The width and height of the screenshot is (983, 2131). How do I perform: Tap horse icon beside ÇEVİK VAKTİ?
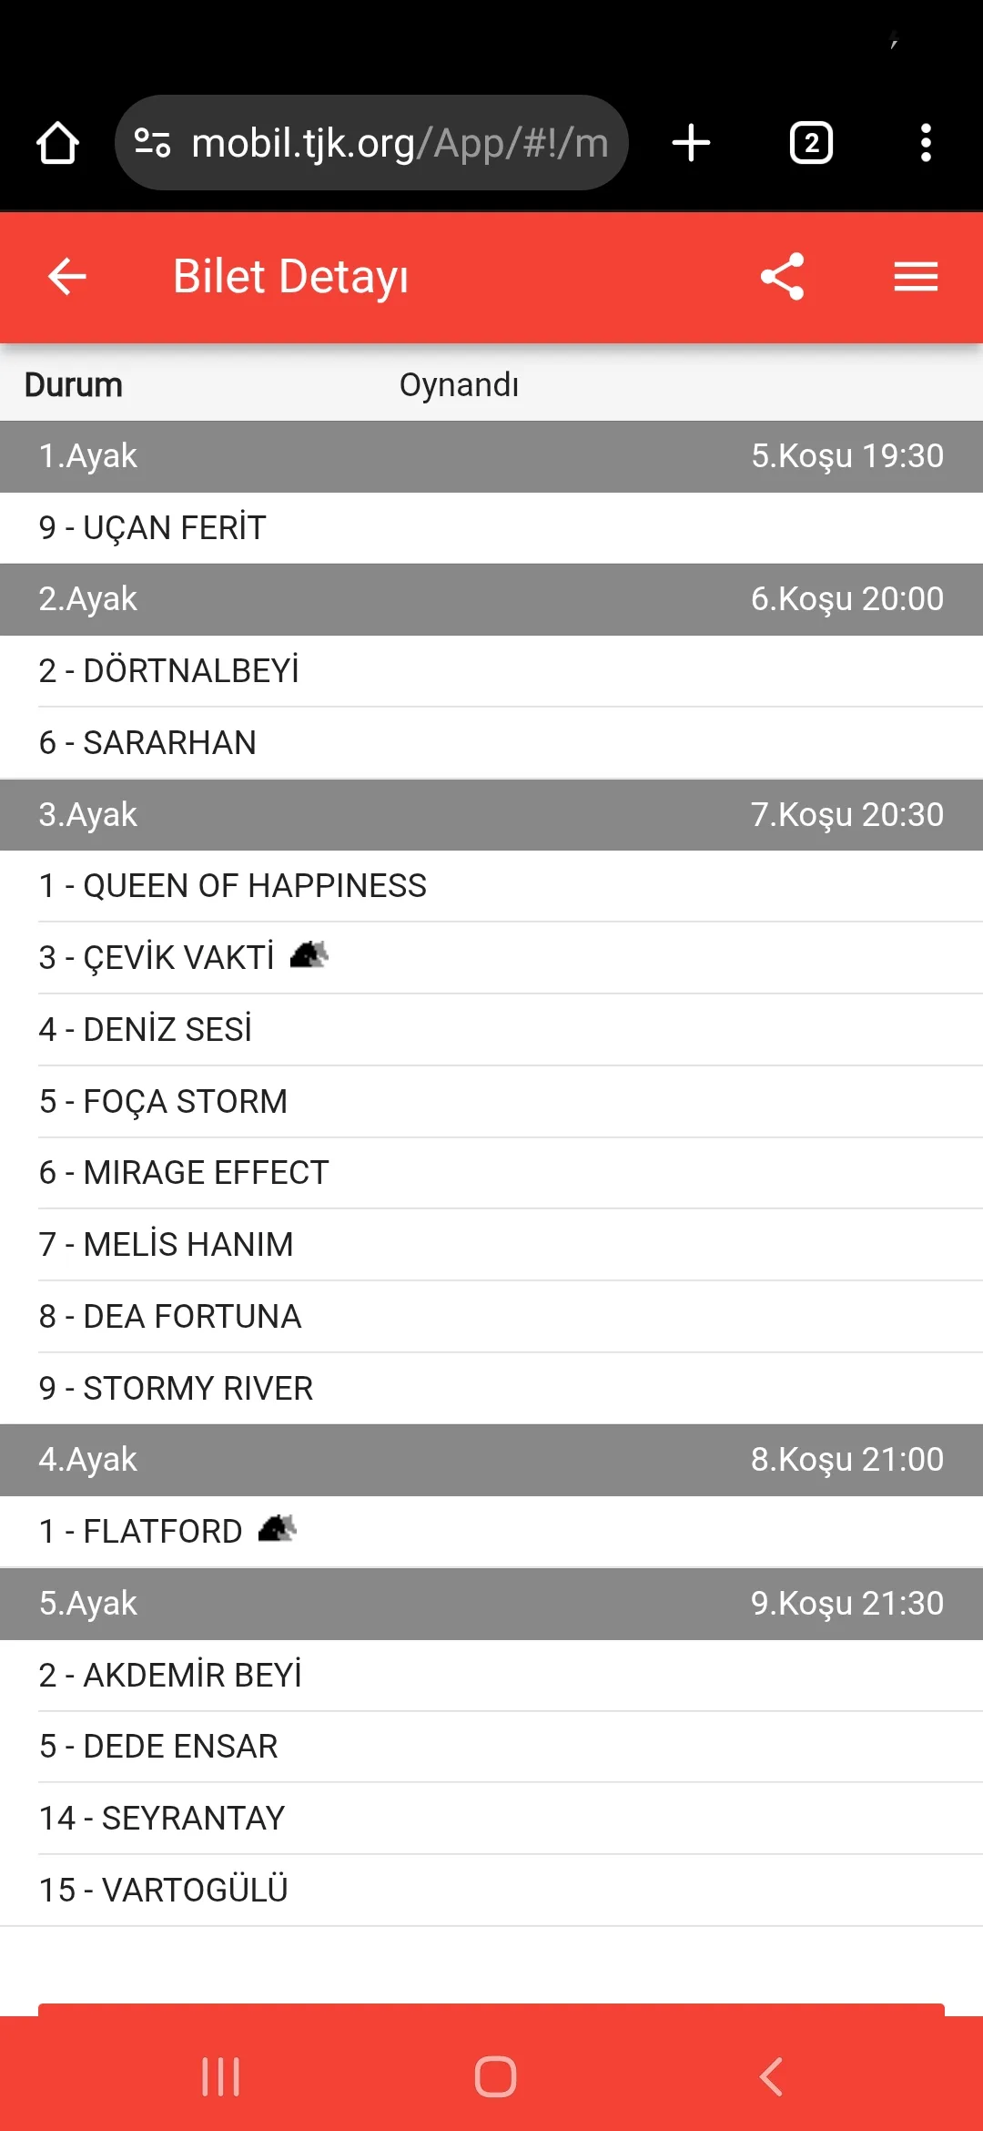pos(309,955)
